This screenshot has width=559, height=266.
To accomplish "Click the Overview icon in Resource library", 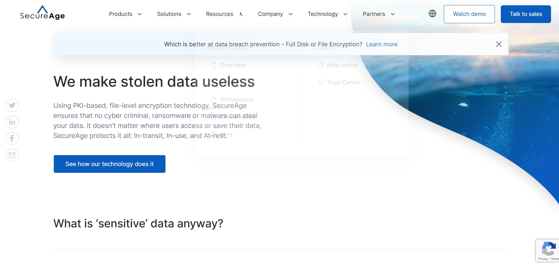I will tap(214, 65).
